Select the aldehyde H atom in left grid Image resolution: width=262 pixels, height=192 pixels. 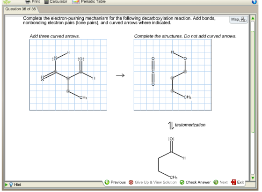pos(94,78)
